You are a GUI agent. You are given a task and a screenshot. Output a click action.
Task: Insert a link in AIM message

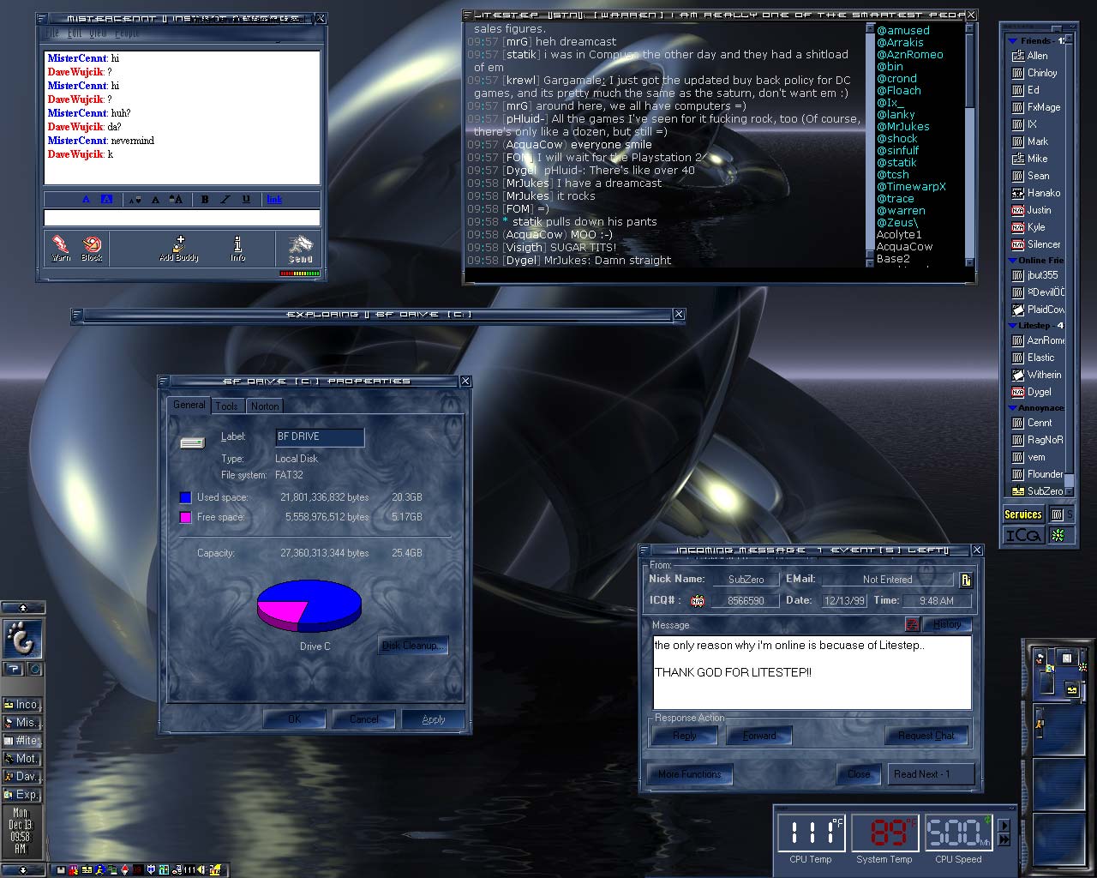(x=274, y=199)
